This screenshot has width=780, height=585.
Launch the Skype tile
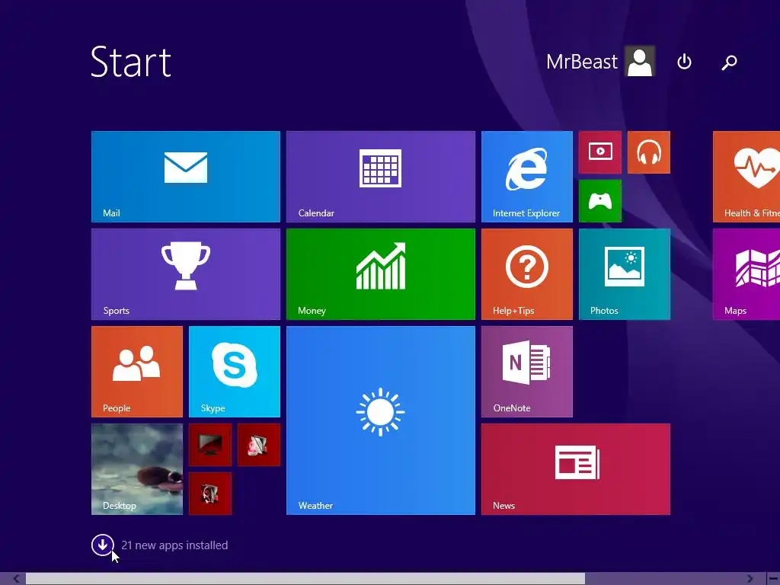pyautogui.click(x=235, y=372)
